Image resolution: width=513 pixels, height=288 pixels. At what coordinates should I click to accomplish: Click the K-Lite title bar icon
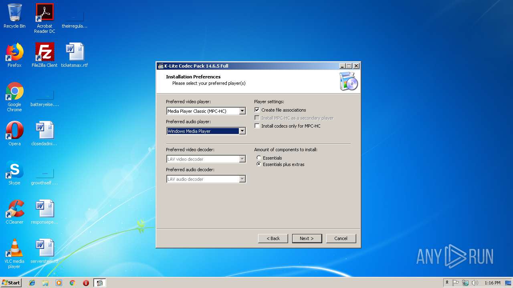(161, 66)
